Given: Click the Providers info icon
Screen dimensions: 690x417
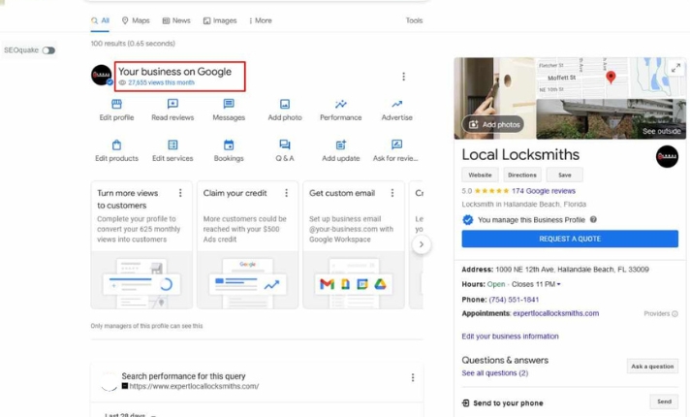Looking at the screenshot, I should pyautogui.click(x=674, y=313).
